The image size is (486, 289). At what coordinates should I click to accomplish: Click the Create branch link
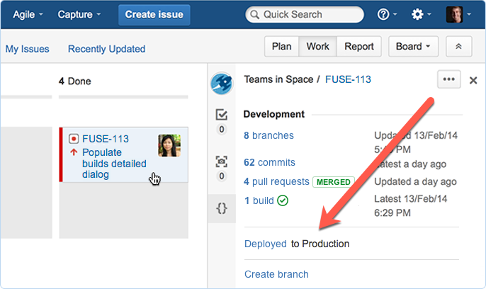[x=276, y=274]
